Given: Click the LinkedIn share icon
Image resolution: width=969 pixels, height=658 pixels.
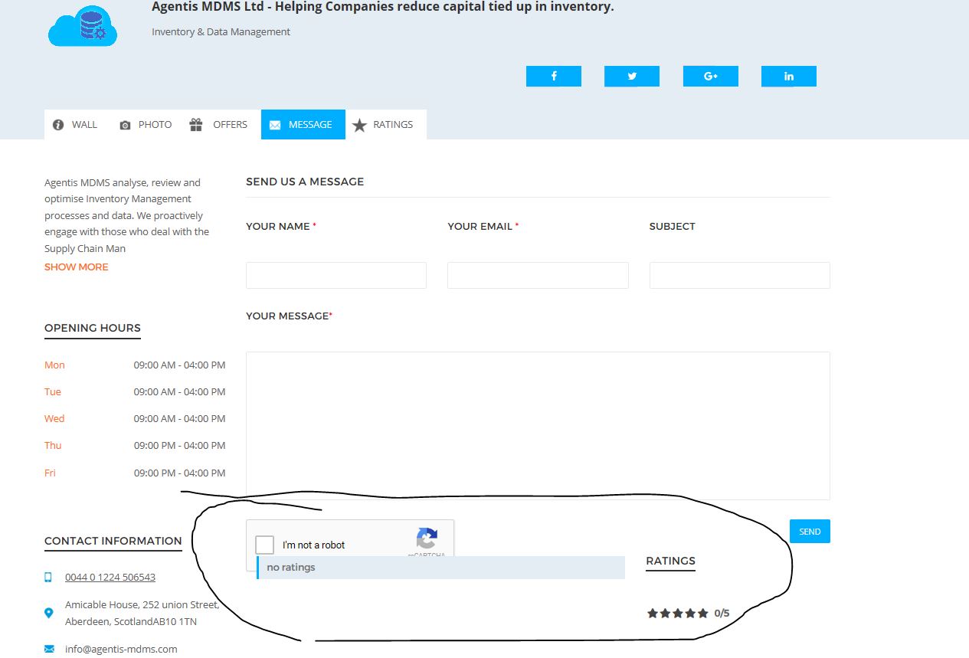Looking at the screenshot, I should coord(788,76).
